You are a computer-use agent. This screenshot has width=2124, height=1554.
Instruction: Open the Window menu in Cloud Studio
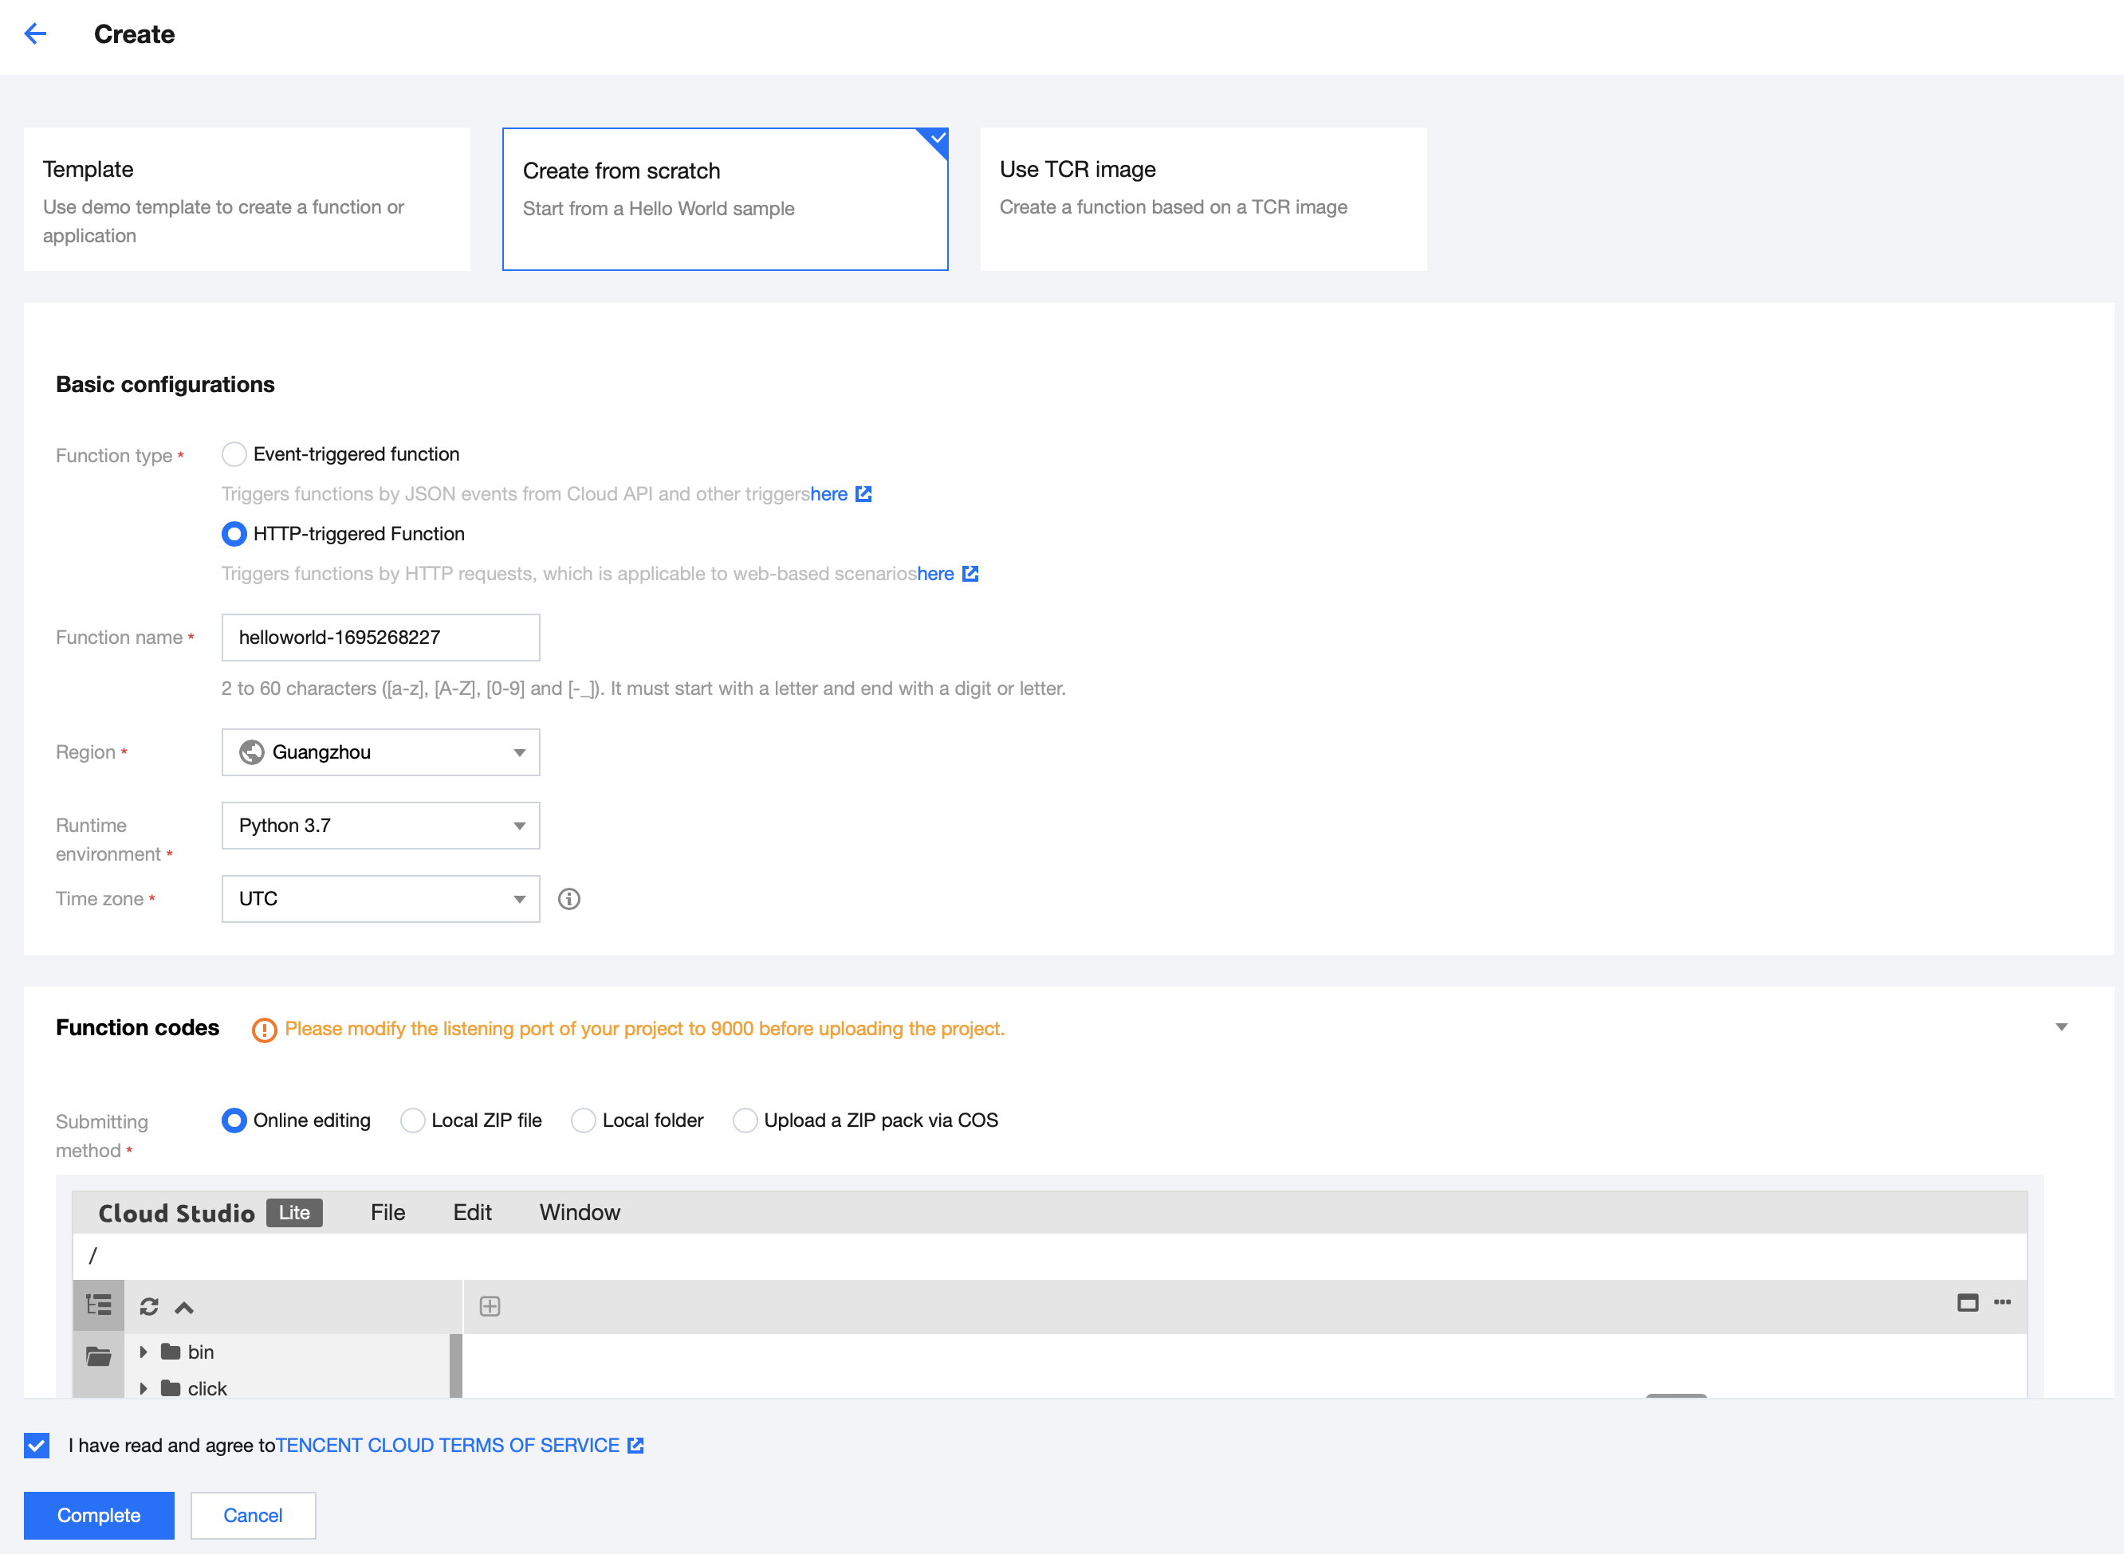click(579, 1213)
